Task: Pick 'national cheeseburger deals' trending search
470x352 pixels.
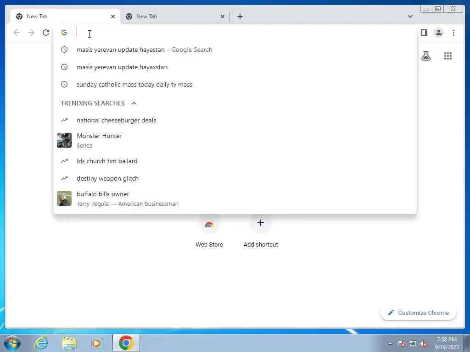Action: pos(235,121)
